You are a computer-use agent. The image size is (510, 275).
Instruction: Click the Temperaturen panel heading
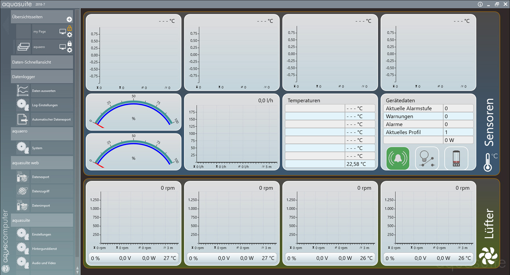click(x=304, y=101)
